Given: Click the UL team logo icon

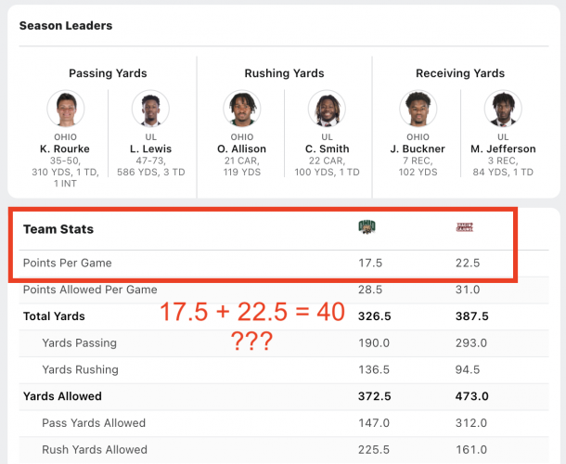Looking at the screenshot, I should pos(465,227).
